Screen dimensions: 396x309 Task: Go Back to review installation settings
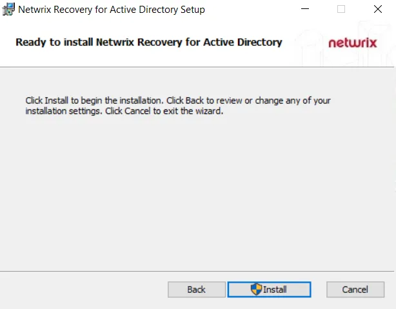pyautogui.click(x=197, y=289)
